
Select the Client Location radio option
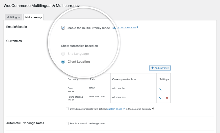click(x=63, y=62)
